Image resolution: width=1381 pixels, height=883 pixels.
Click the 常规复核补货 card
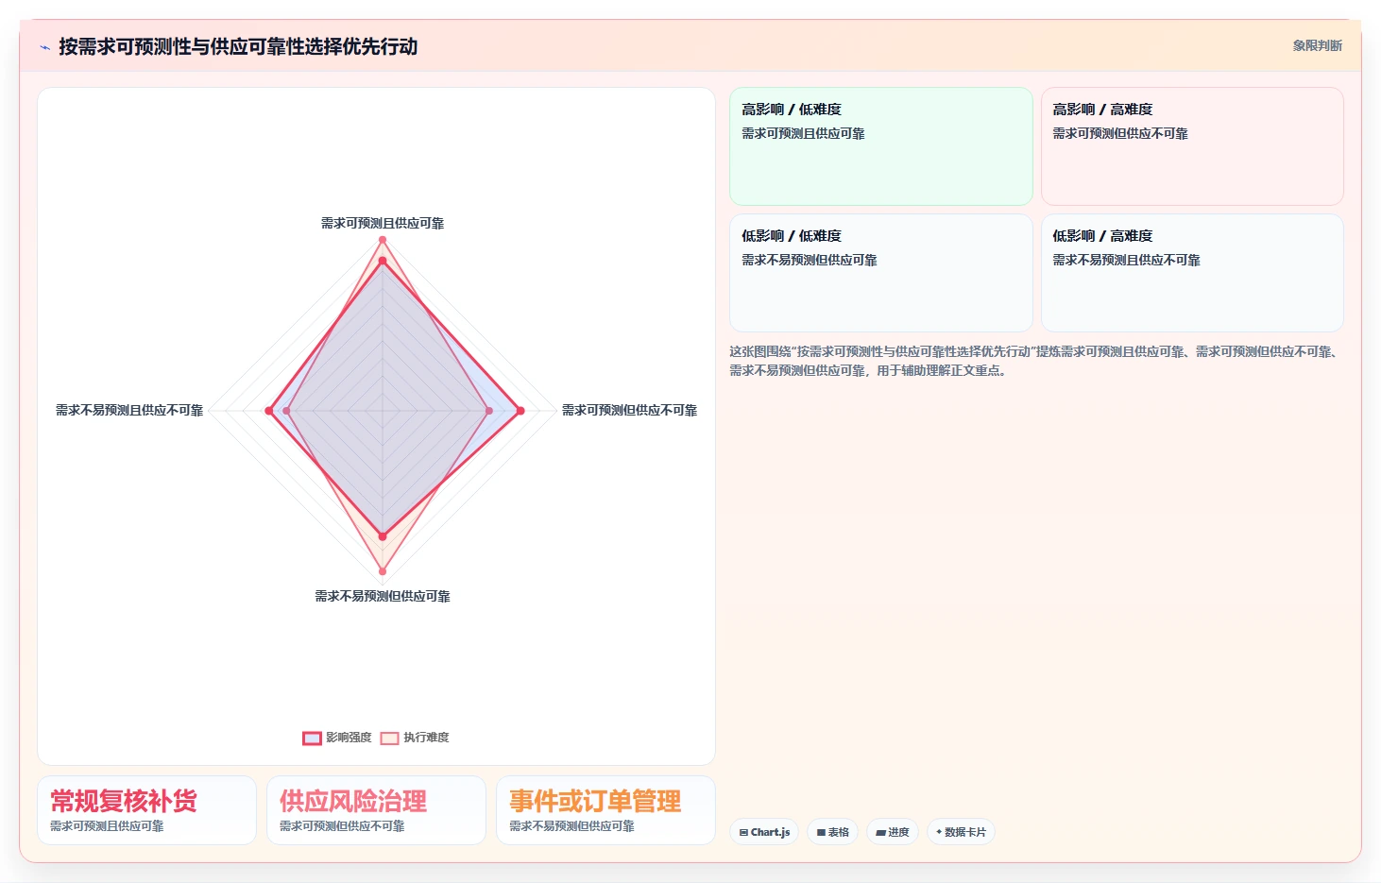[x=146, y=810]
